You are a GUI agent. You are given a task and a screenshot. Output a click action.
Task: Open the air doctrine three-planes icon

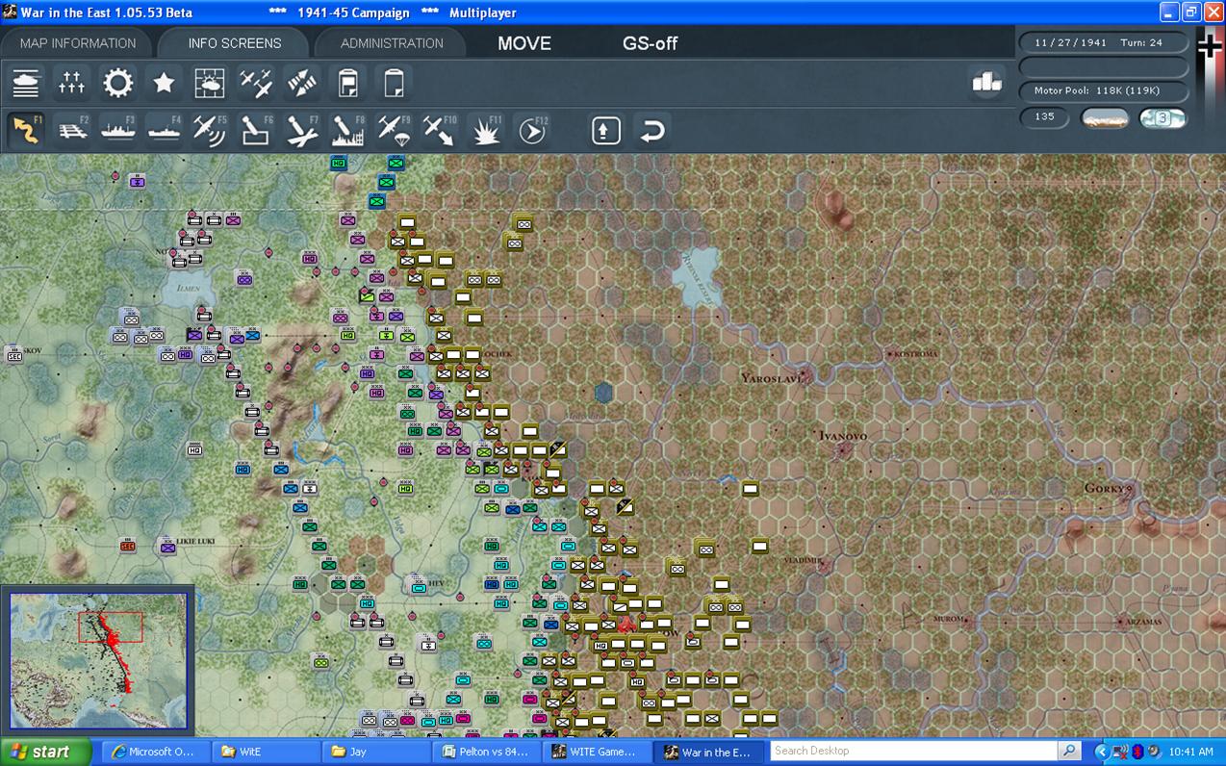[256, 83]
